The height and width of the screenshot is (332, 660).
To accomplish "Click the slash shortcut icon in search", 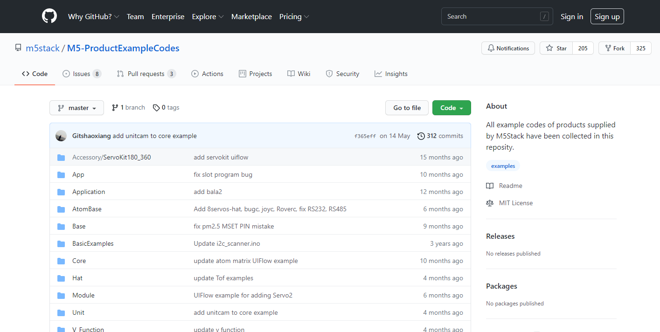I will [544, 16].
